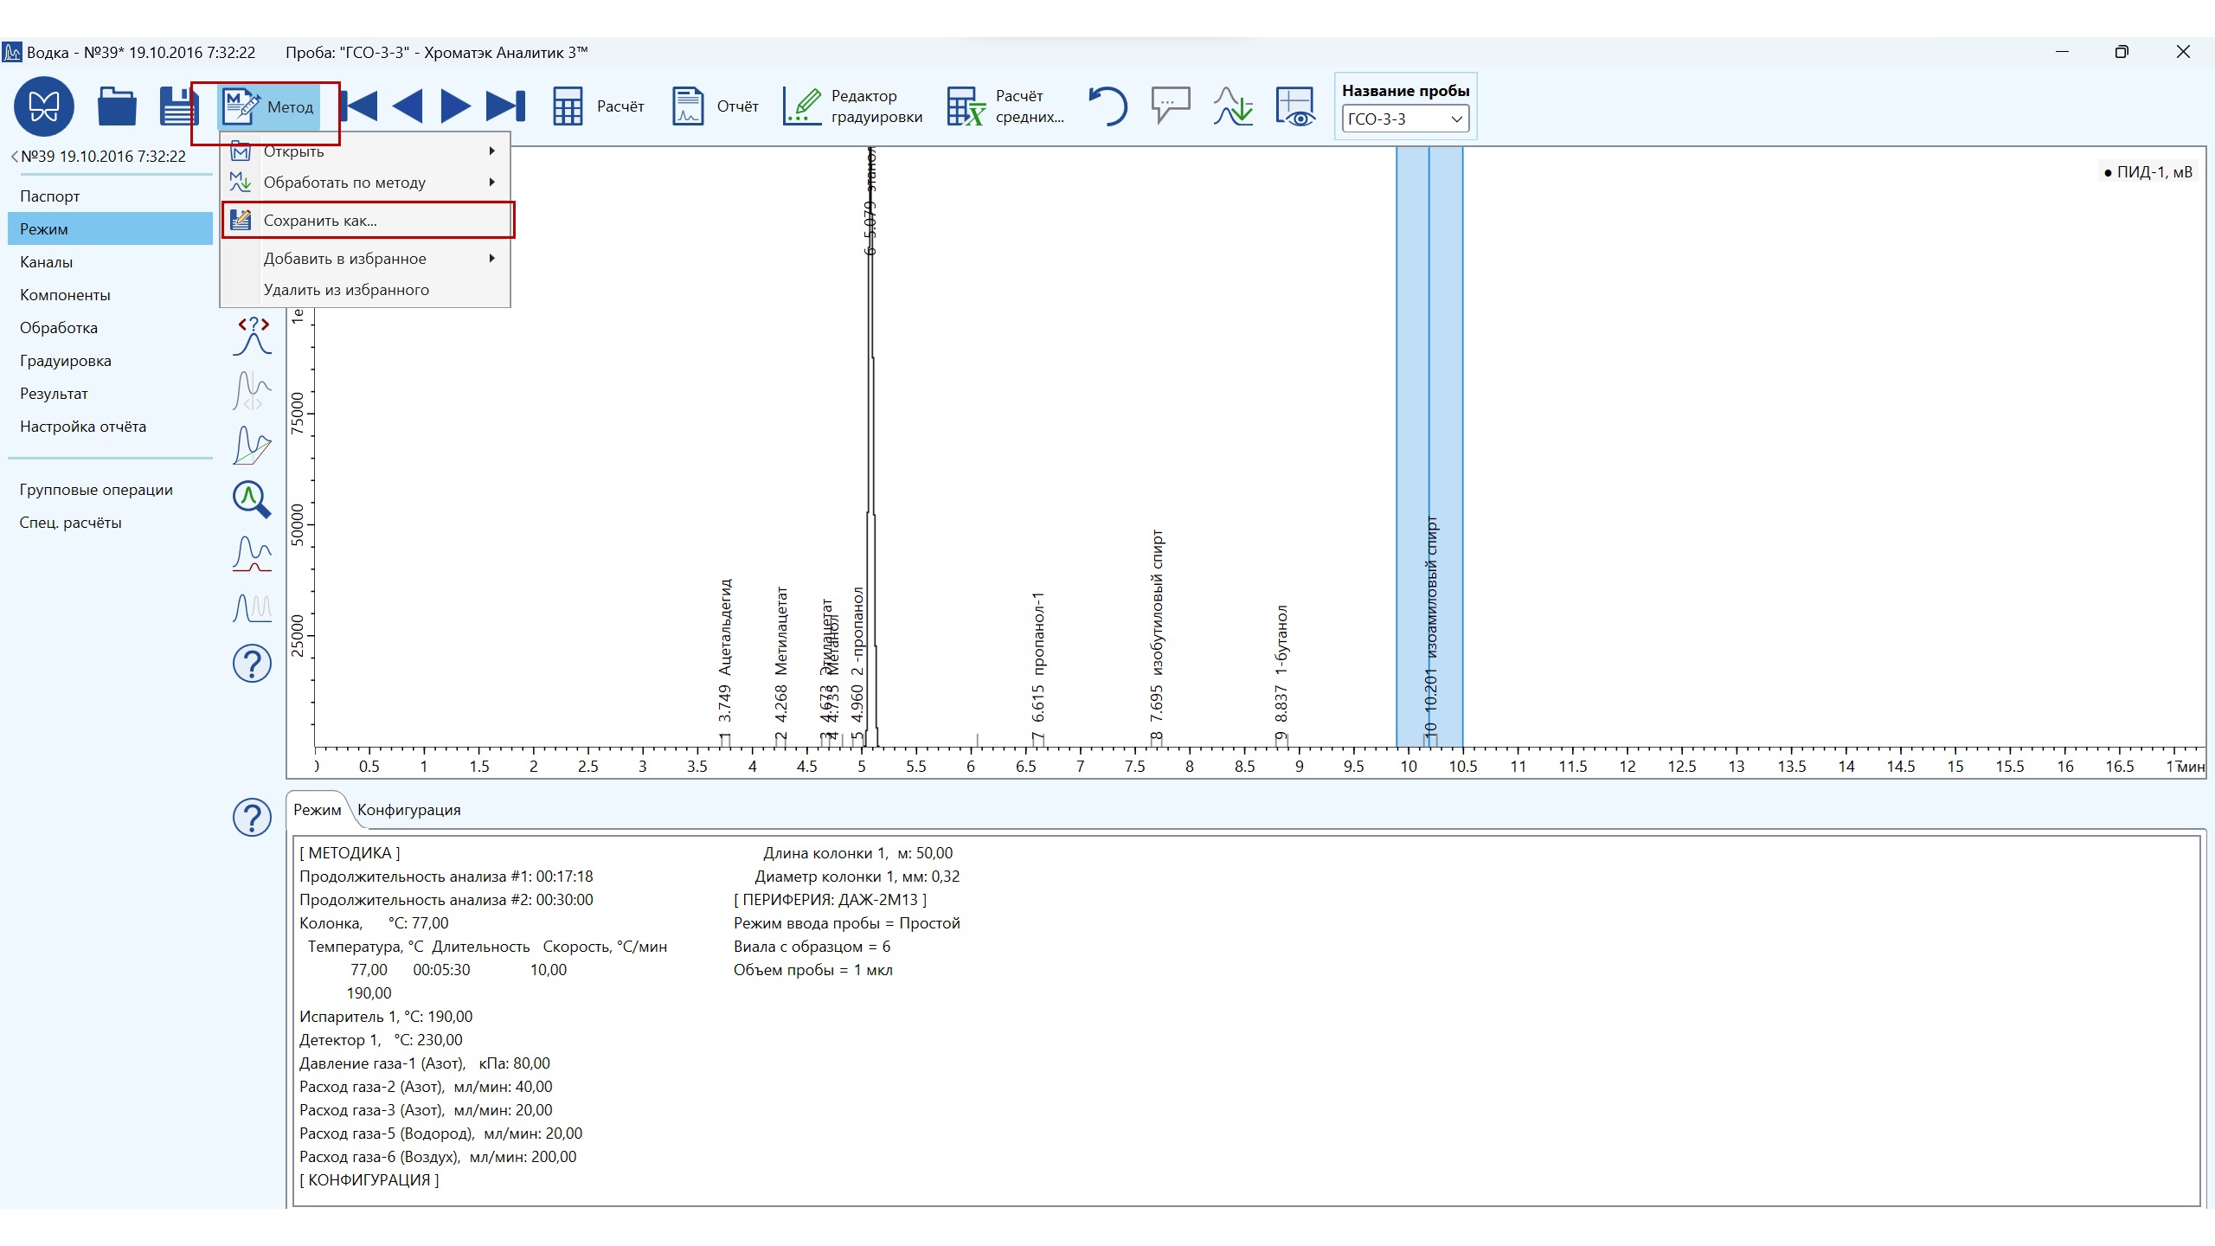Click the floppy disk save icon
Screen dimensions: 2215x1246
pyautogui.click(x=177, y=106)
